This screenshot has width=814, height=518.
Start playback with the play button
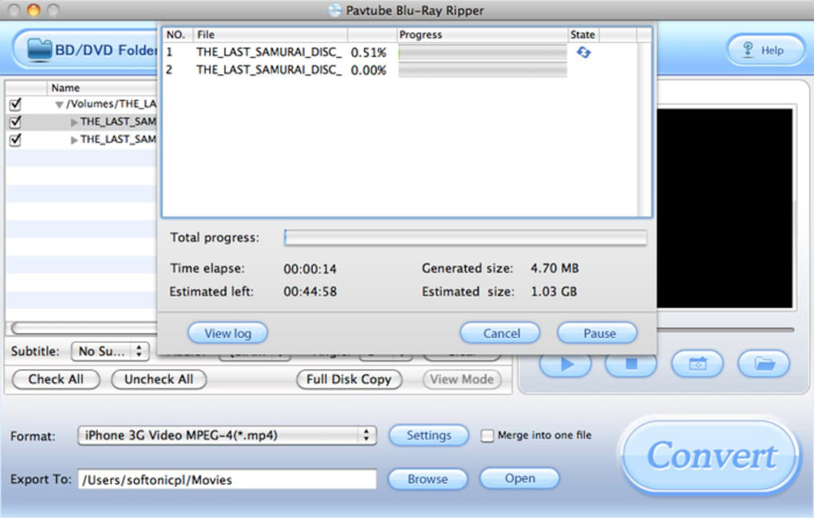coord(565,364)
